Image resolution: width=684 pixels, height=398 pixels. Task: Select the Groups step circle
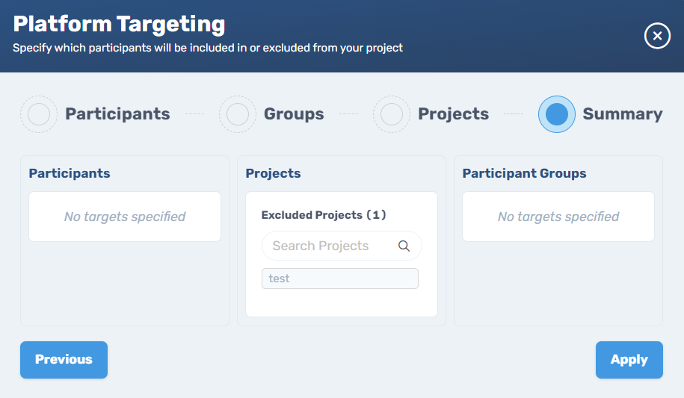click(238, 114)
